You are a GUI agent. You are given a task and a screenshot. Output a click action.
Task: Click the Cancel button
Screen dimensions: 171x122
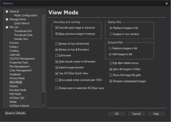(x=136, y=114)
